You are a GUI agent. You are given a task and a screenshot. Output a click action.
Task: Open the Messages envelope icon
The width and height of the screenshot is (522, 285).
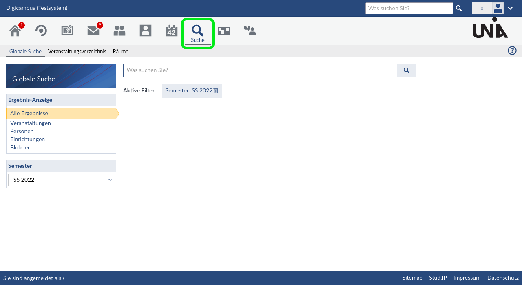pos(93,31)
